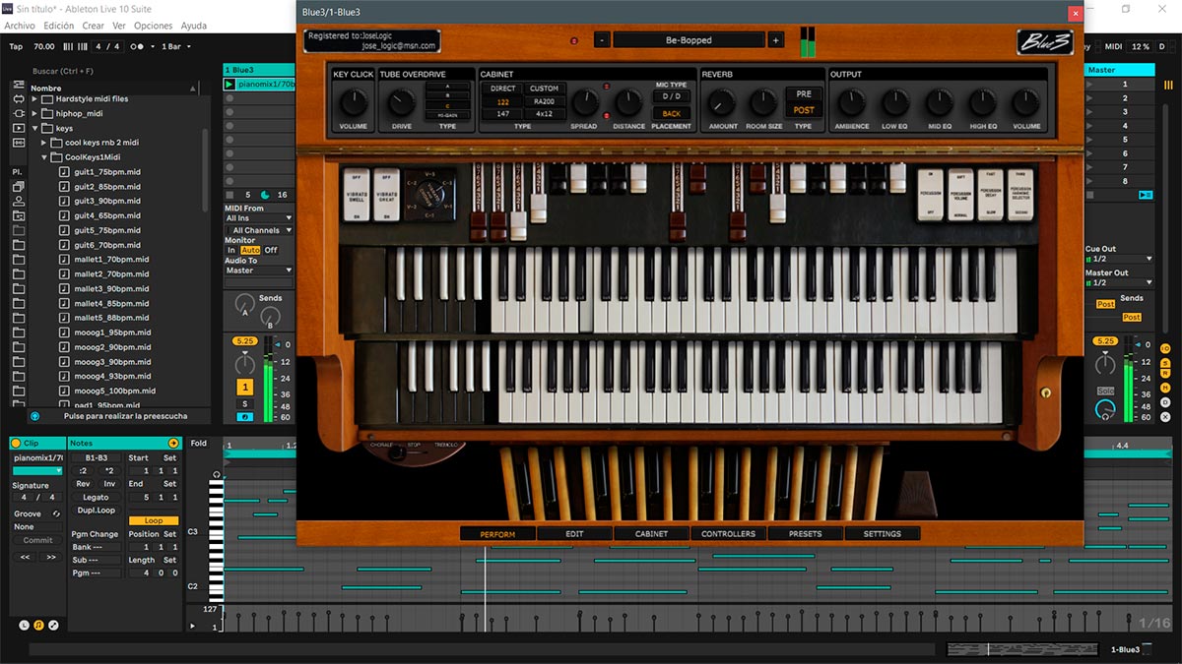Select previous preset with minus button
Image resolution: width=1182 pixels, height=664 pixels.
click(x=602, y=40)
